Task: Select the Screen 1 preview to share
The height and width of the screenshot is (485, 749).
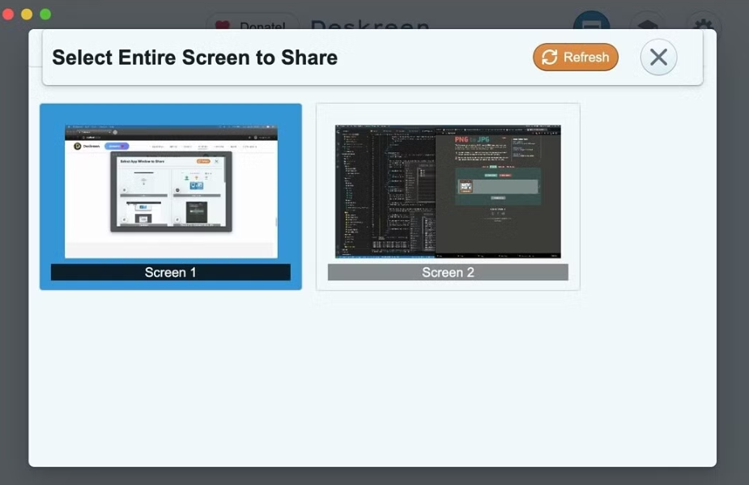Action: tap(171, 197)
